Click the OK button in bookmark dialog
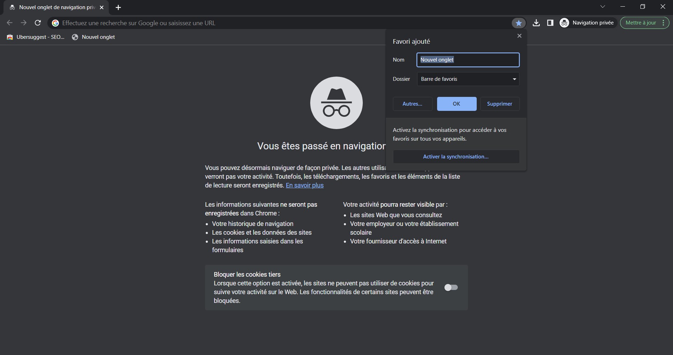The image size is (673, 355). coord(456,104)
